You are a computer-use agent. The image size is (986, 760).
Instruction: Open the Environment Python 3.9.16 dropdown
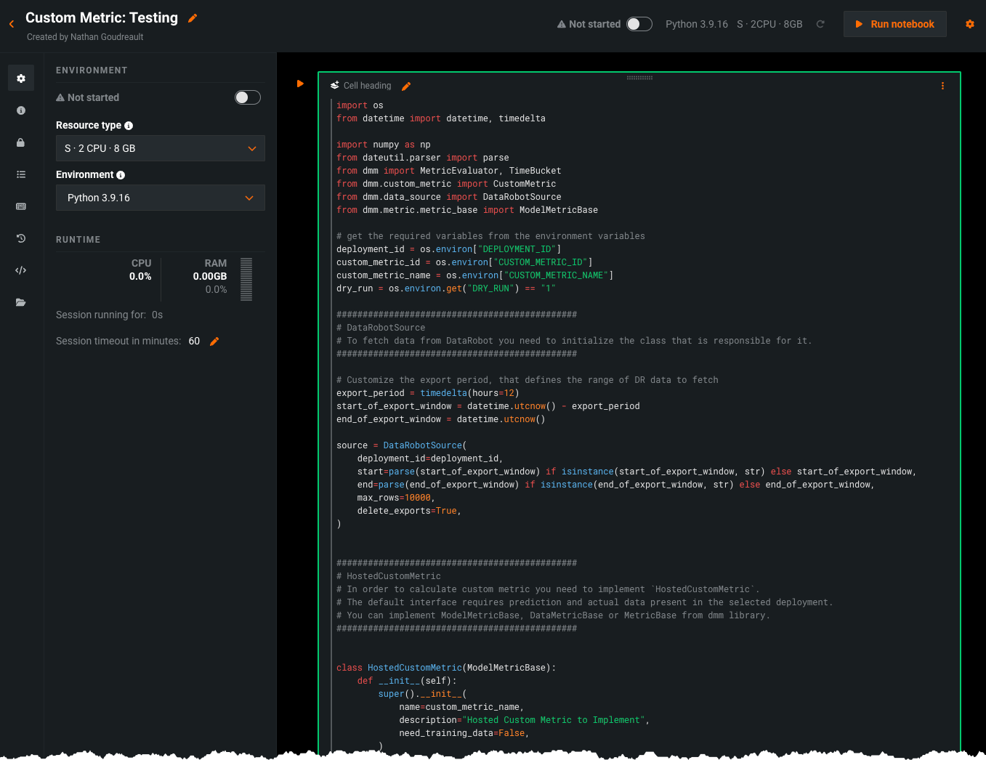click(160, 198)
